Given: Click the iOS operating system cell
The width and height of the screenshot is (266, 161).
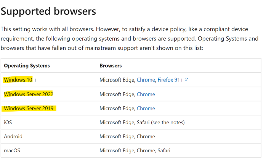Looking at the screenshot, I should (8, 122).
